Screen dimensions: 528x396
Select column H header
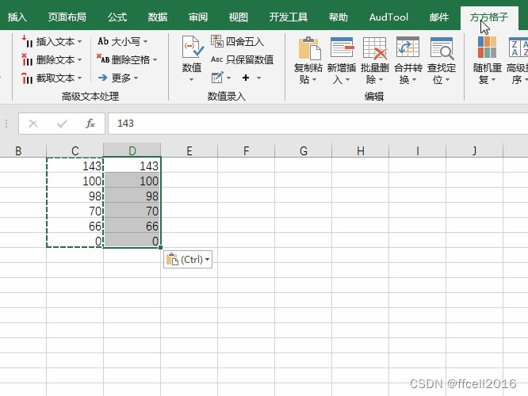click(x=360, y=150)
